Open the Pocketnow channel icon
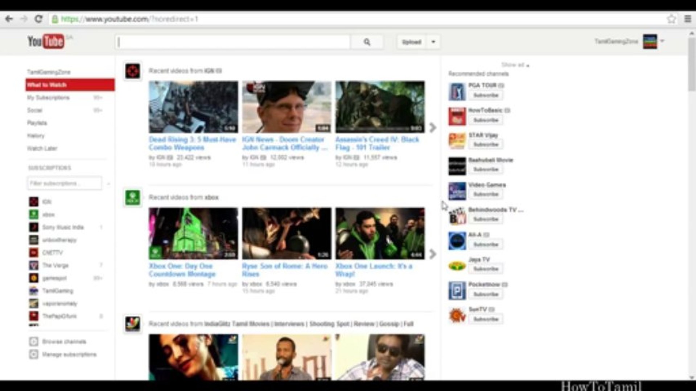The height and width of the screenshot is (391, 696). (457, 291)
